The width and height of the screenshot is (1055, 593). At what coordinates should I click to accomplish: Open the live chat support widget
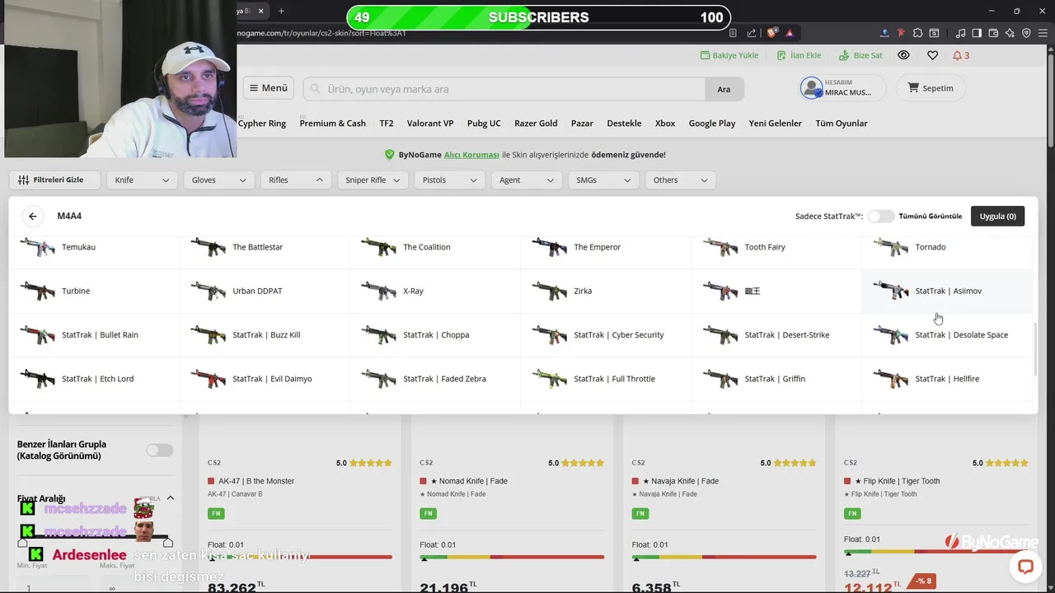pyautogui.click(x=1025, y=567)
